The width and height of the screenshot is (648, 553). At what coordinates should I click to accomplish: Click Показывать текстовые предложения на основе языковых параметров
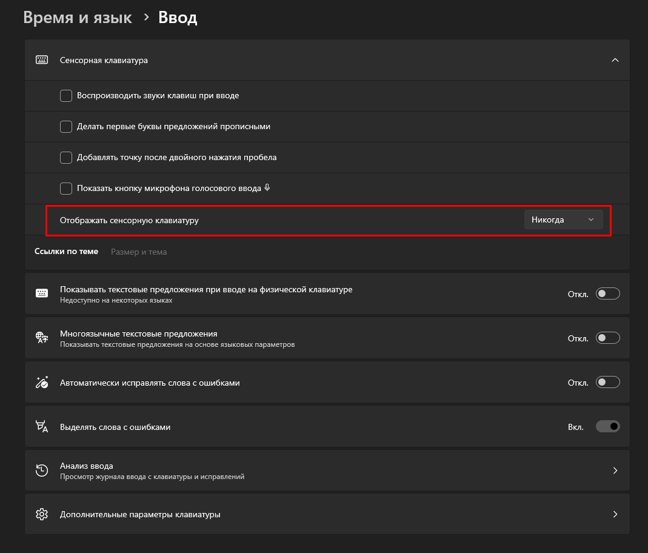coord(177,344)
